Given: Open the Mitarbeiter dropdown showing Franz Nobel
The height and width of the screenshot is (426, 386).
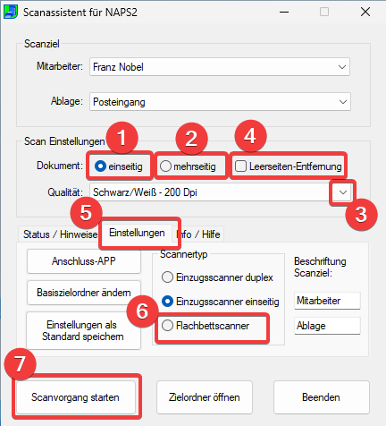Looking at the screenshot, I should click(220, 67).
